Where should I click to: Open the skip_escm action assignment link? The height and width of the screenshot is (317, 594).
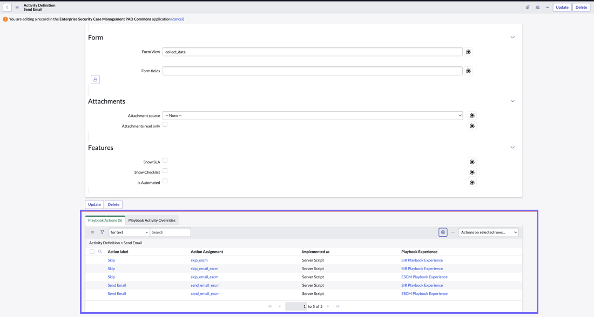pyautogui.click(x=199, y=260)
